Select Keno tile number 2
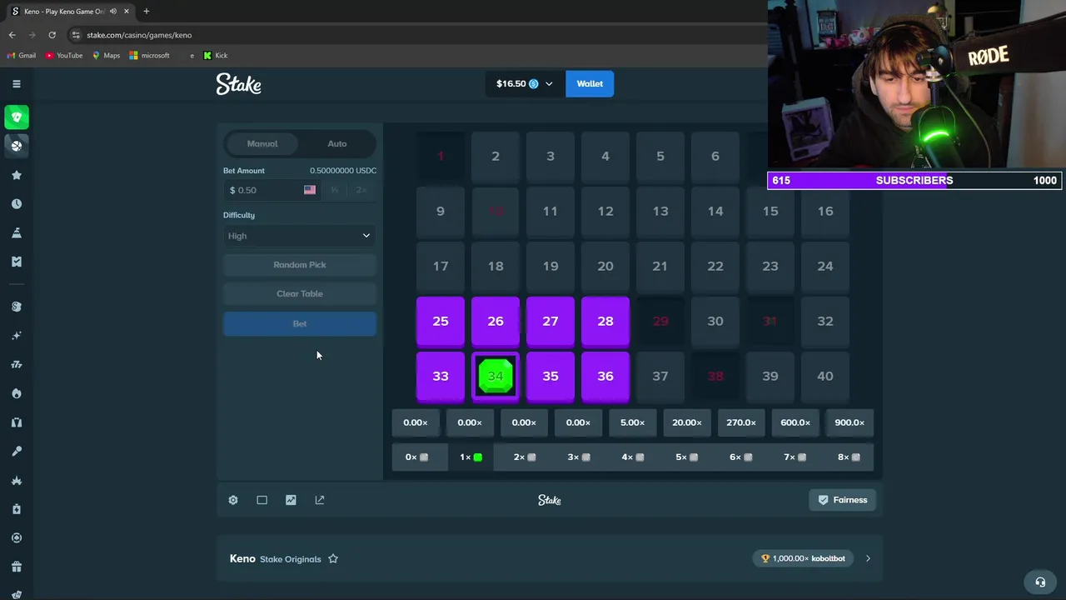1066x600 pixels. (496, 156)
